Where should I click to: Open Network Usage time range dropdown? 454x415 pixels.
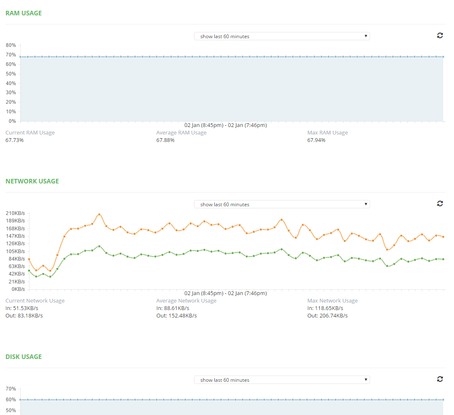(x=282, y=204)
